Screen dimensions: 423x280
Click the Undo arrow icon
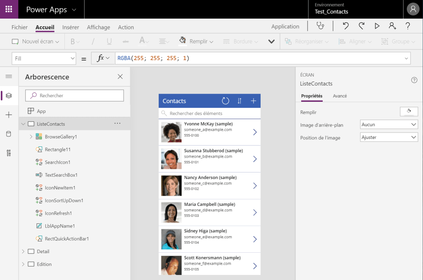[x=346, y=26]
